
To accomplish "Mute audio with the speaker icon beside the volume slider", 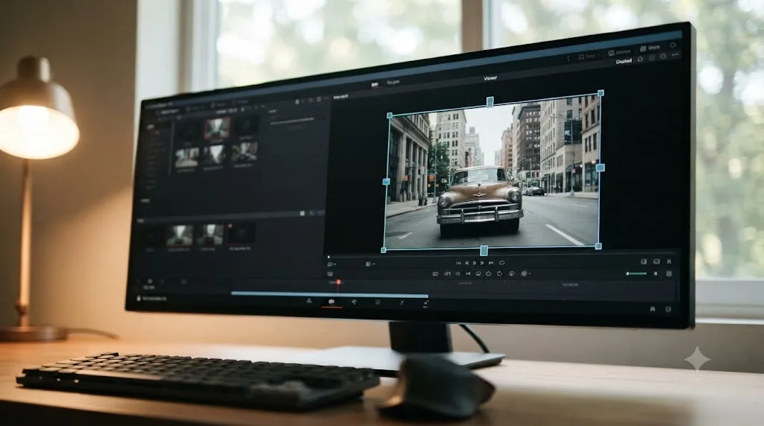I will 656,274.
